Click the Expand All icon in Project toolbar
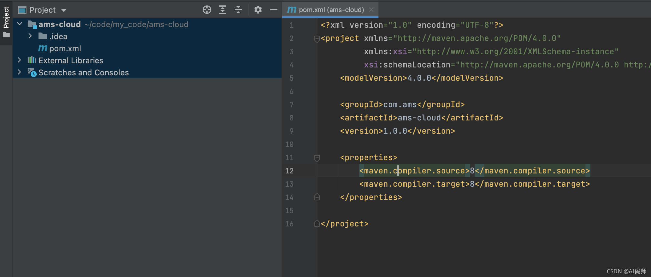651x277 pixels. pos(223,10)
